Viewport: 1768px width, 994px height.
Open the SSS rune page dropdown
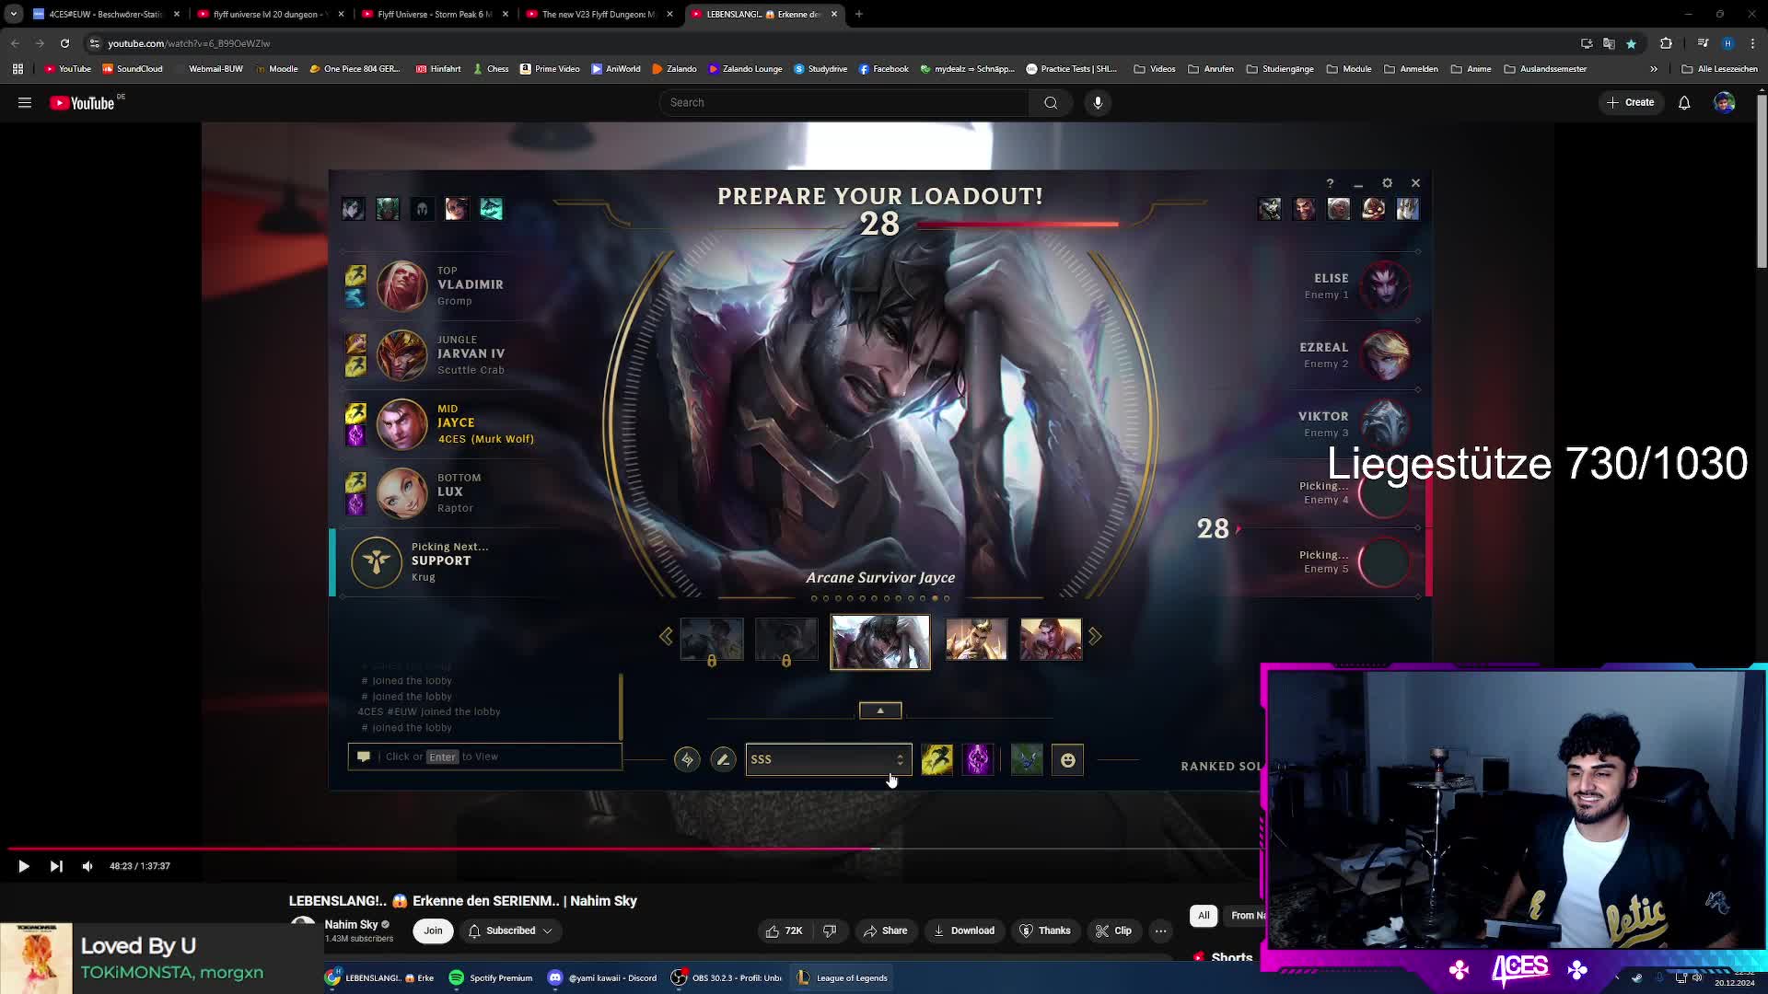(828, 760)
